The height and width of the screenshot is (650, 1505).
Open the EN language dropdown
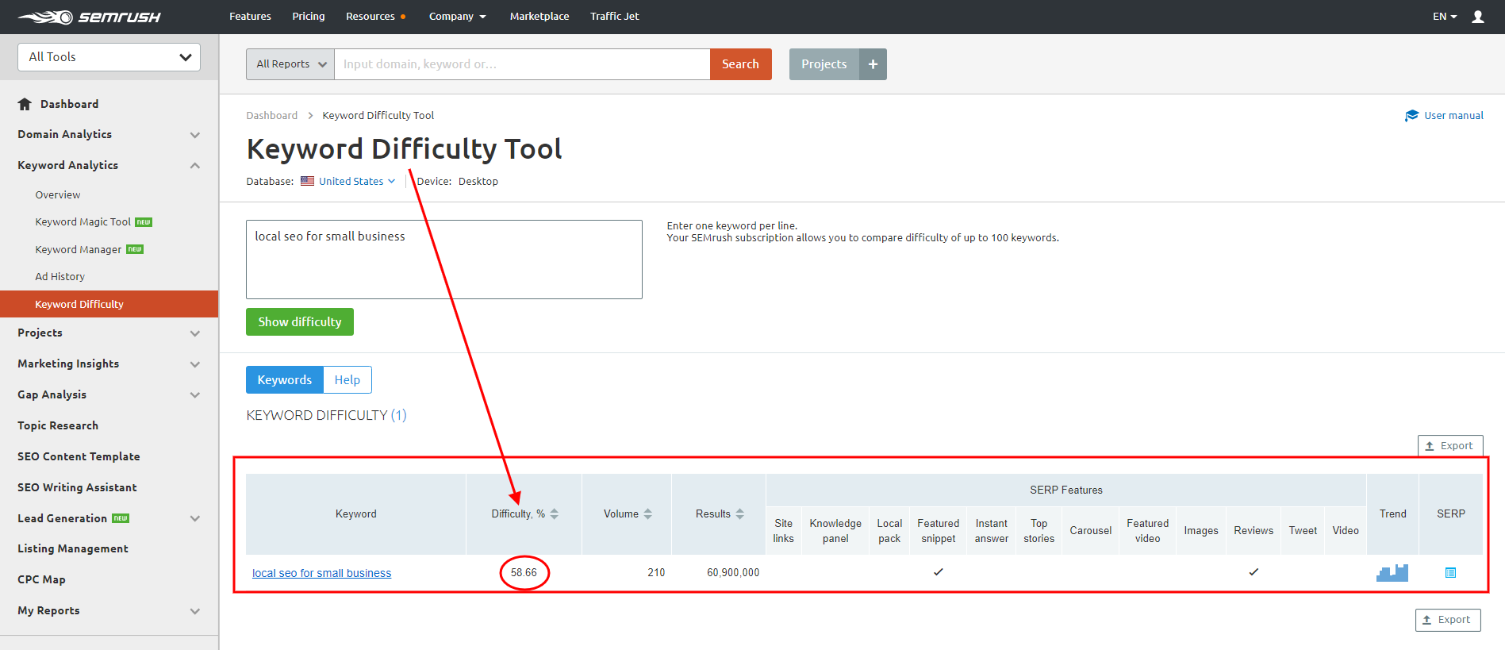1445,17
